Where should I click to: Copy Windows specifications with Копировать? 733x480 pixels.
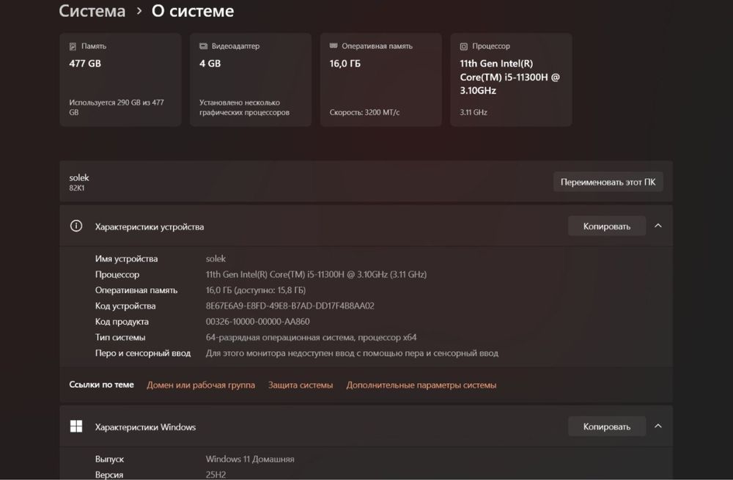point(607,427)
